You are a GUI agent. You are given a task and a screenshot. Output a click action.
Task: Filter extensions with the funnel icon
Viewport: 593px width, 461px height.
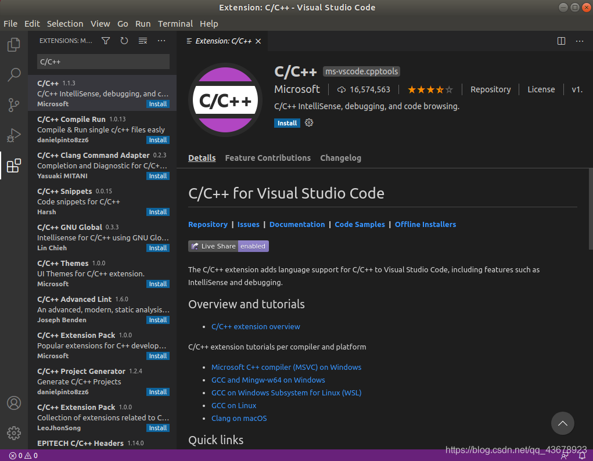(x=106, y=41)
